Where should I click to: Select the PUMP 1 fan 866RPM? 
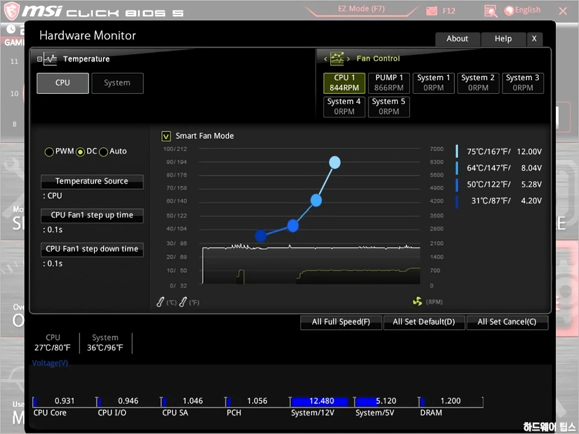(389, 83)
